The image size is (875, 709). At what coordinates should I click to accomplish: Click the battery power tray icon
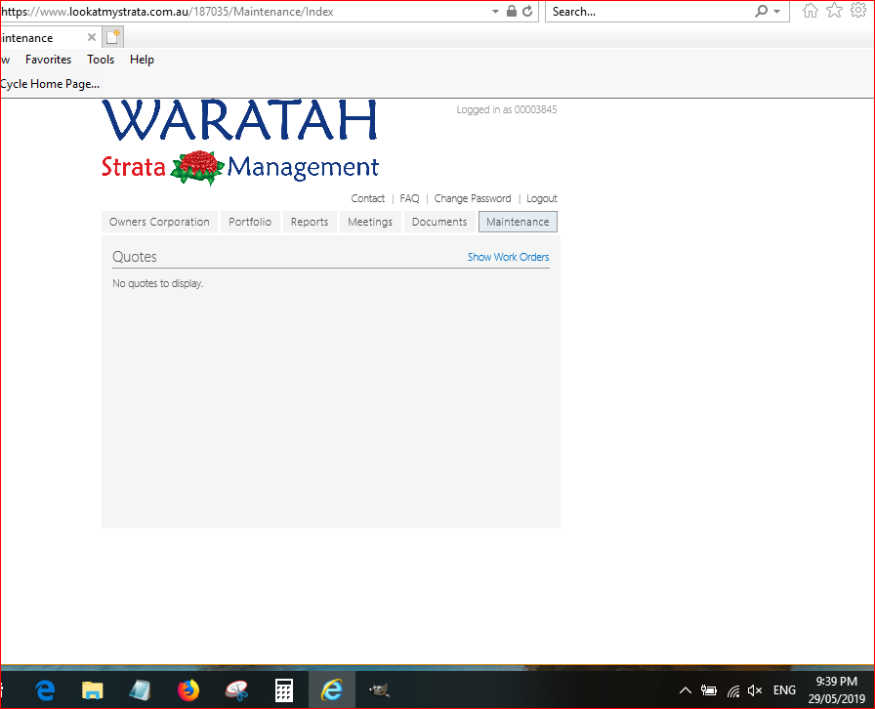pyautogui.click(x=709, y=690)
